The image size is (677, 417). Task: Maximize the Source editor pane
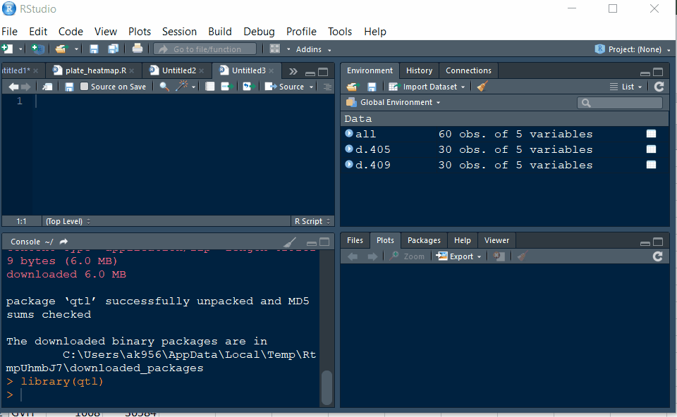(x=323, y=72)
